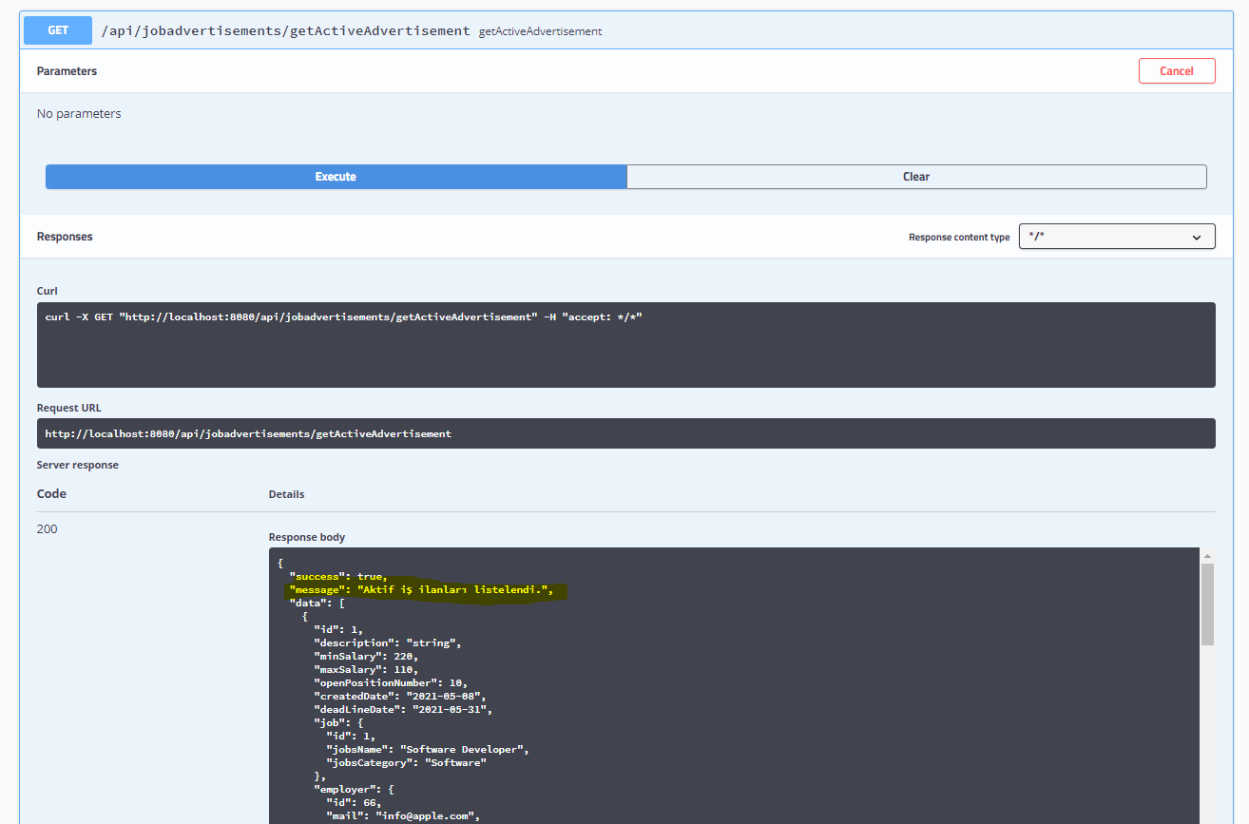The width and height of the screenshot is (1249, 824).
Task: Click the Clear button
Action: click(915, 176)
